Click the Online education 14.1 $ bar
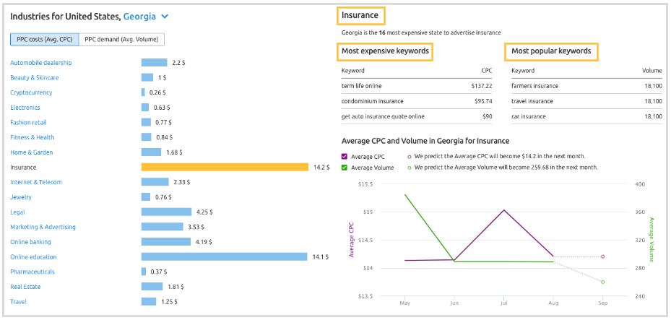 [224, 256]
